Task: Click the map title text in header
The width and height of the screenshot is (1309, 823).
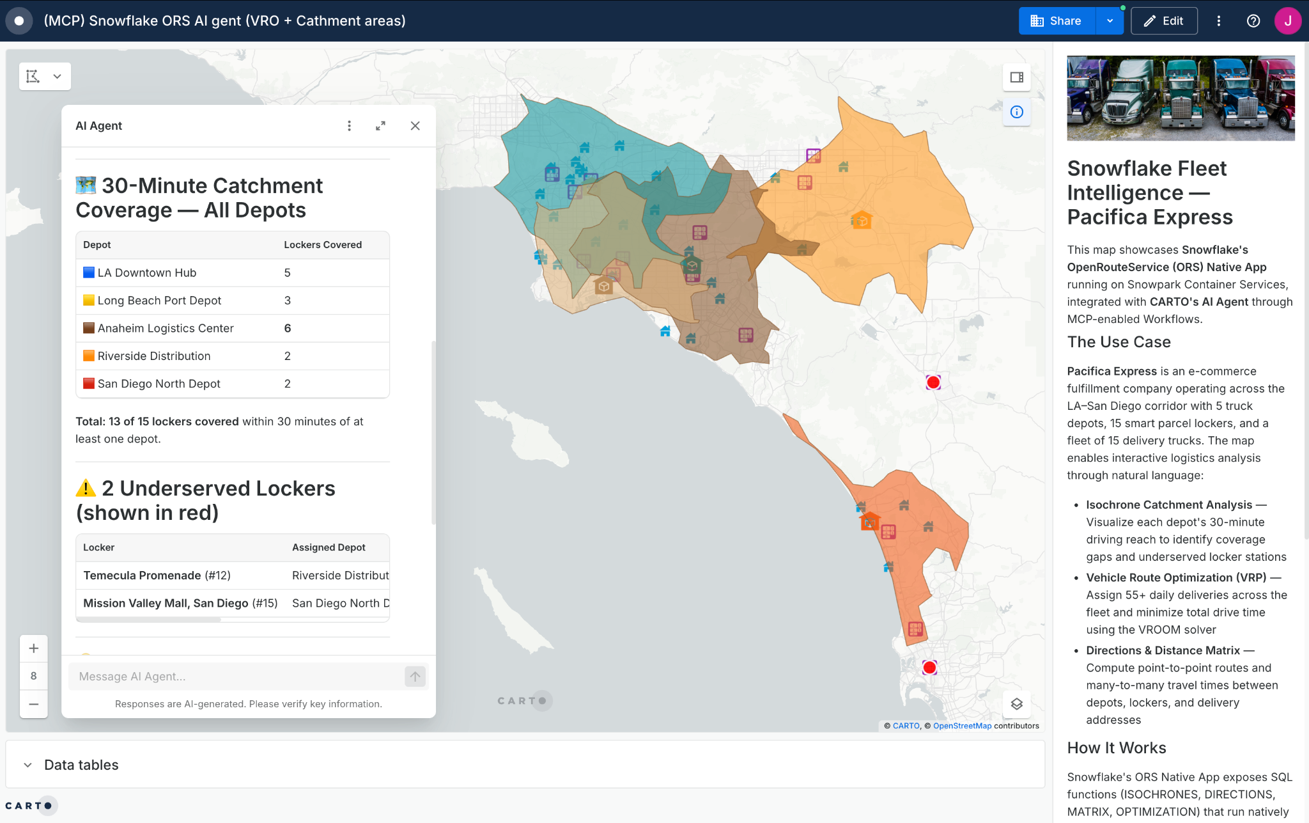Action: coord(224,21)
